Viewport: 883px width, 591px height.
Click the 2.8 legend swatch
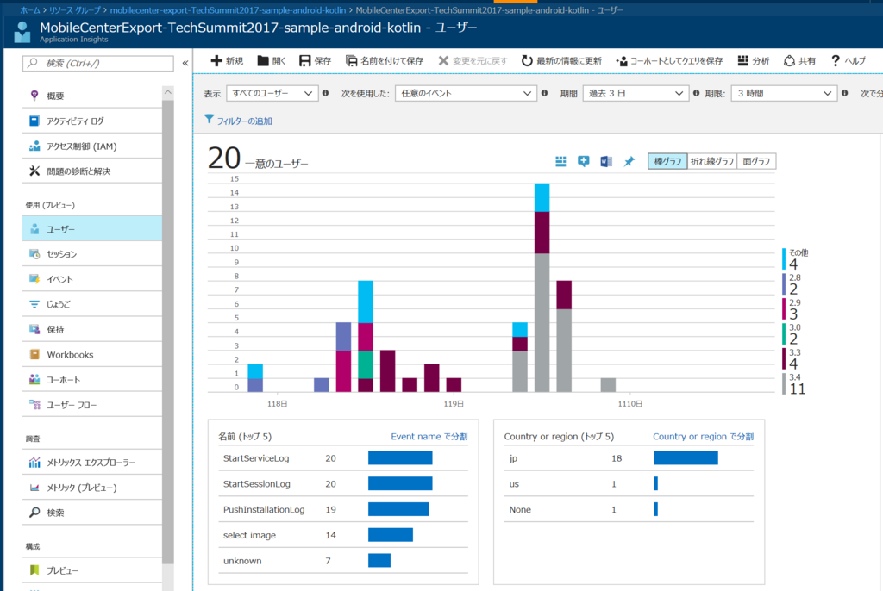pyautogui.click(x=784, y=284)
